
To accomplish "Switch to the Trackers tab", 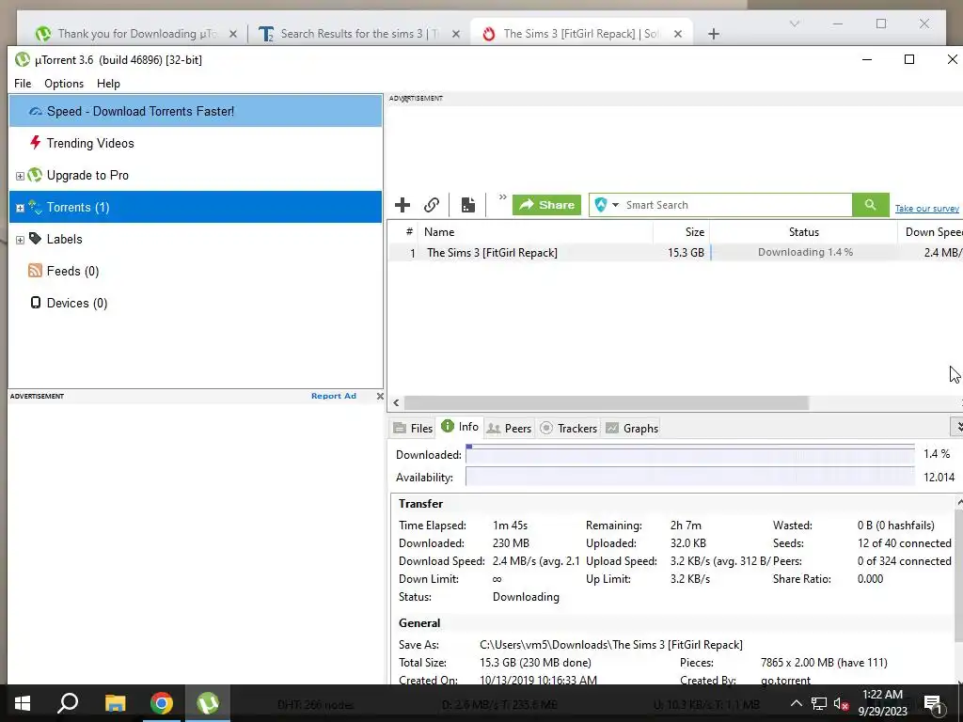I will point(568,428).
